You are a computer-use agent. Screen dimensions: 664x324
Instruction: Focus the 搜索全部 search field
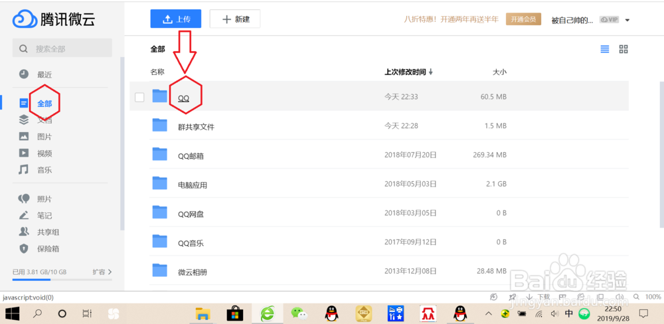pyautogui.click(x=62, y=48)
